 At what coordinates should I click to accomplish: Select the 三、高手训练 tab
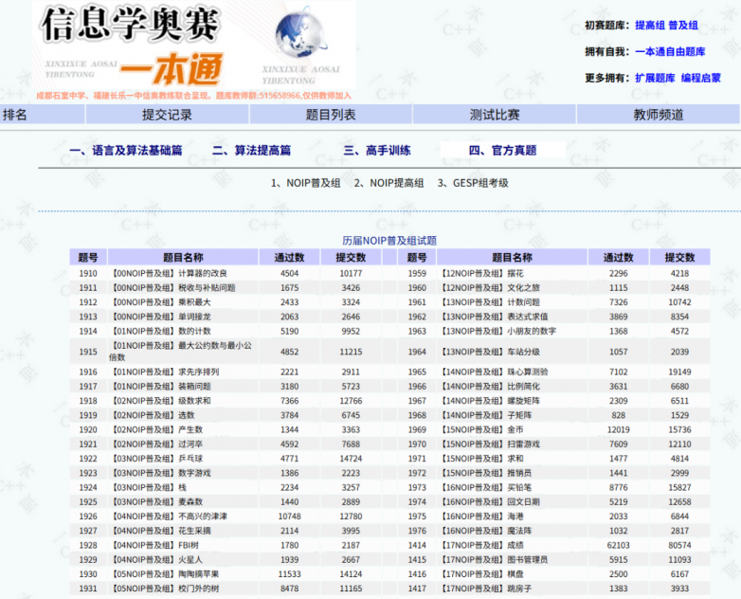tap(376, 151)
